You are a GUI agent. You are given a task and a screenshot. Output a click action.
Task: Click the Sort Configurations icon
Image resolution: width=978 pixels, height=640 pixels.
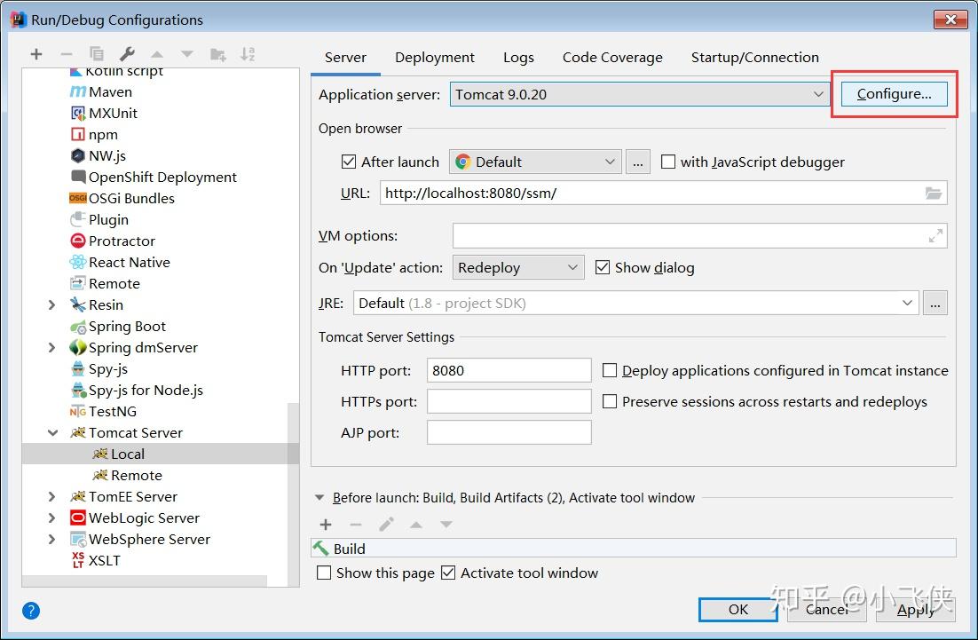248,54
